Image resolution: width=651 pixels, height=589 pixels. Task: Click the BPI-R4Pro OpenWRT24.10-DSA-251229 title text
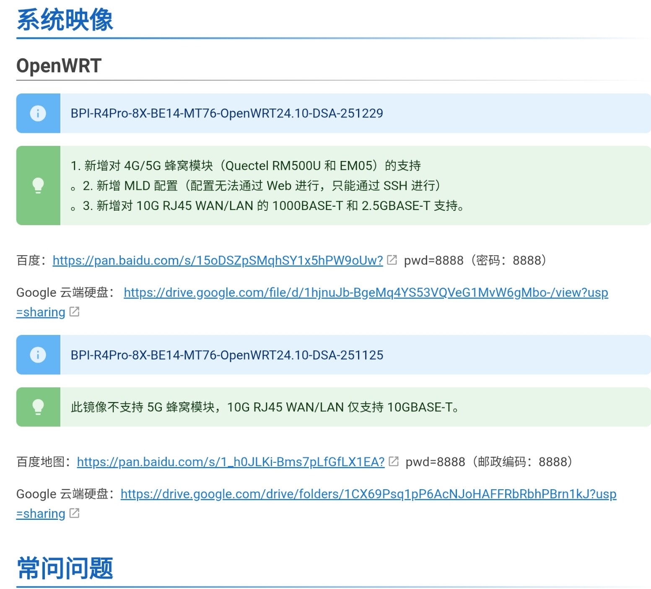[226, 113]
